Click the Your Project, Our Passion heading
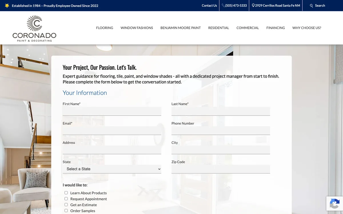 [99, 68]
